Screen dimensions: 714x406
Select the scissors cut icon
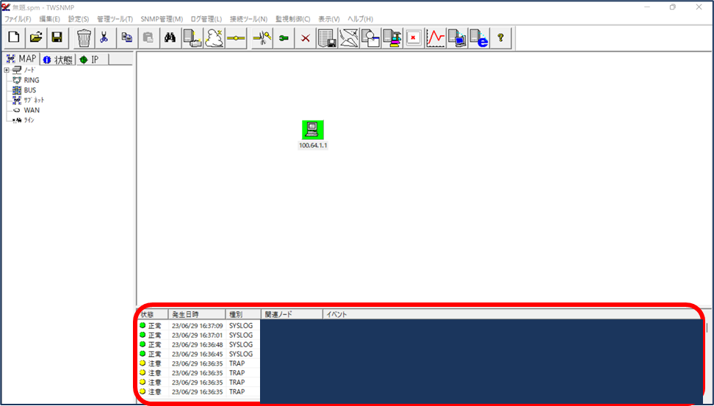click(104, 37)
